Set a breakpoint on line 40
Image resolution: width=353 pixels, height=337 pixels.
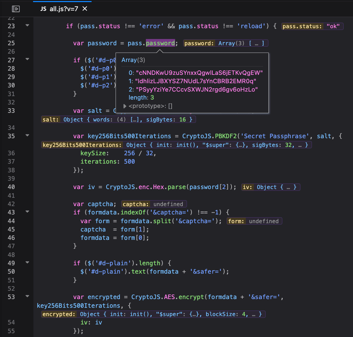tap(11, 187)
